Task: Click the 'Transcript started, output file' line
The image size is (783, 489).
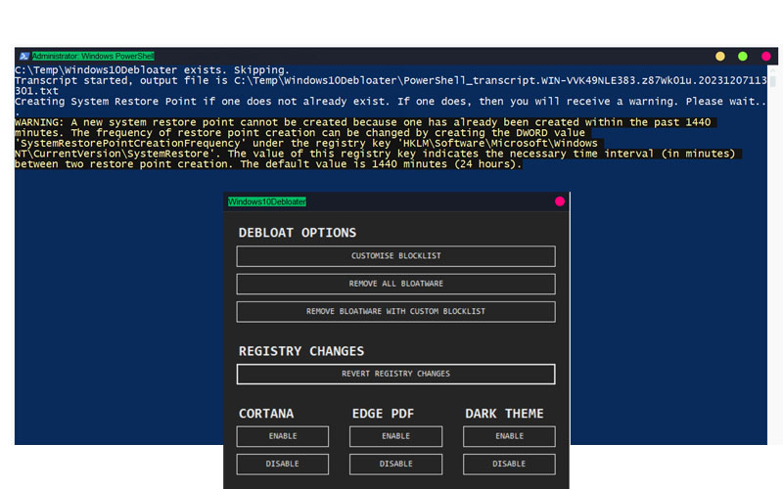Action: coord(391,80)
